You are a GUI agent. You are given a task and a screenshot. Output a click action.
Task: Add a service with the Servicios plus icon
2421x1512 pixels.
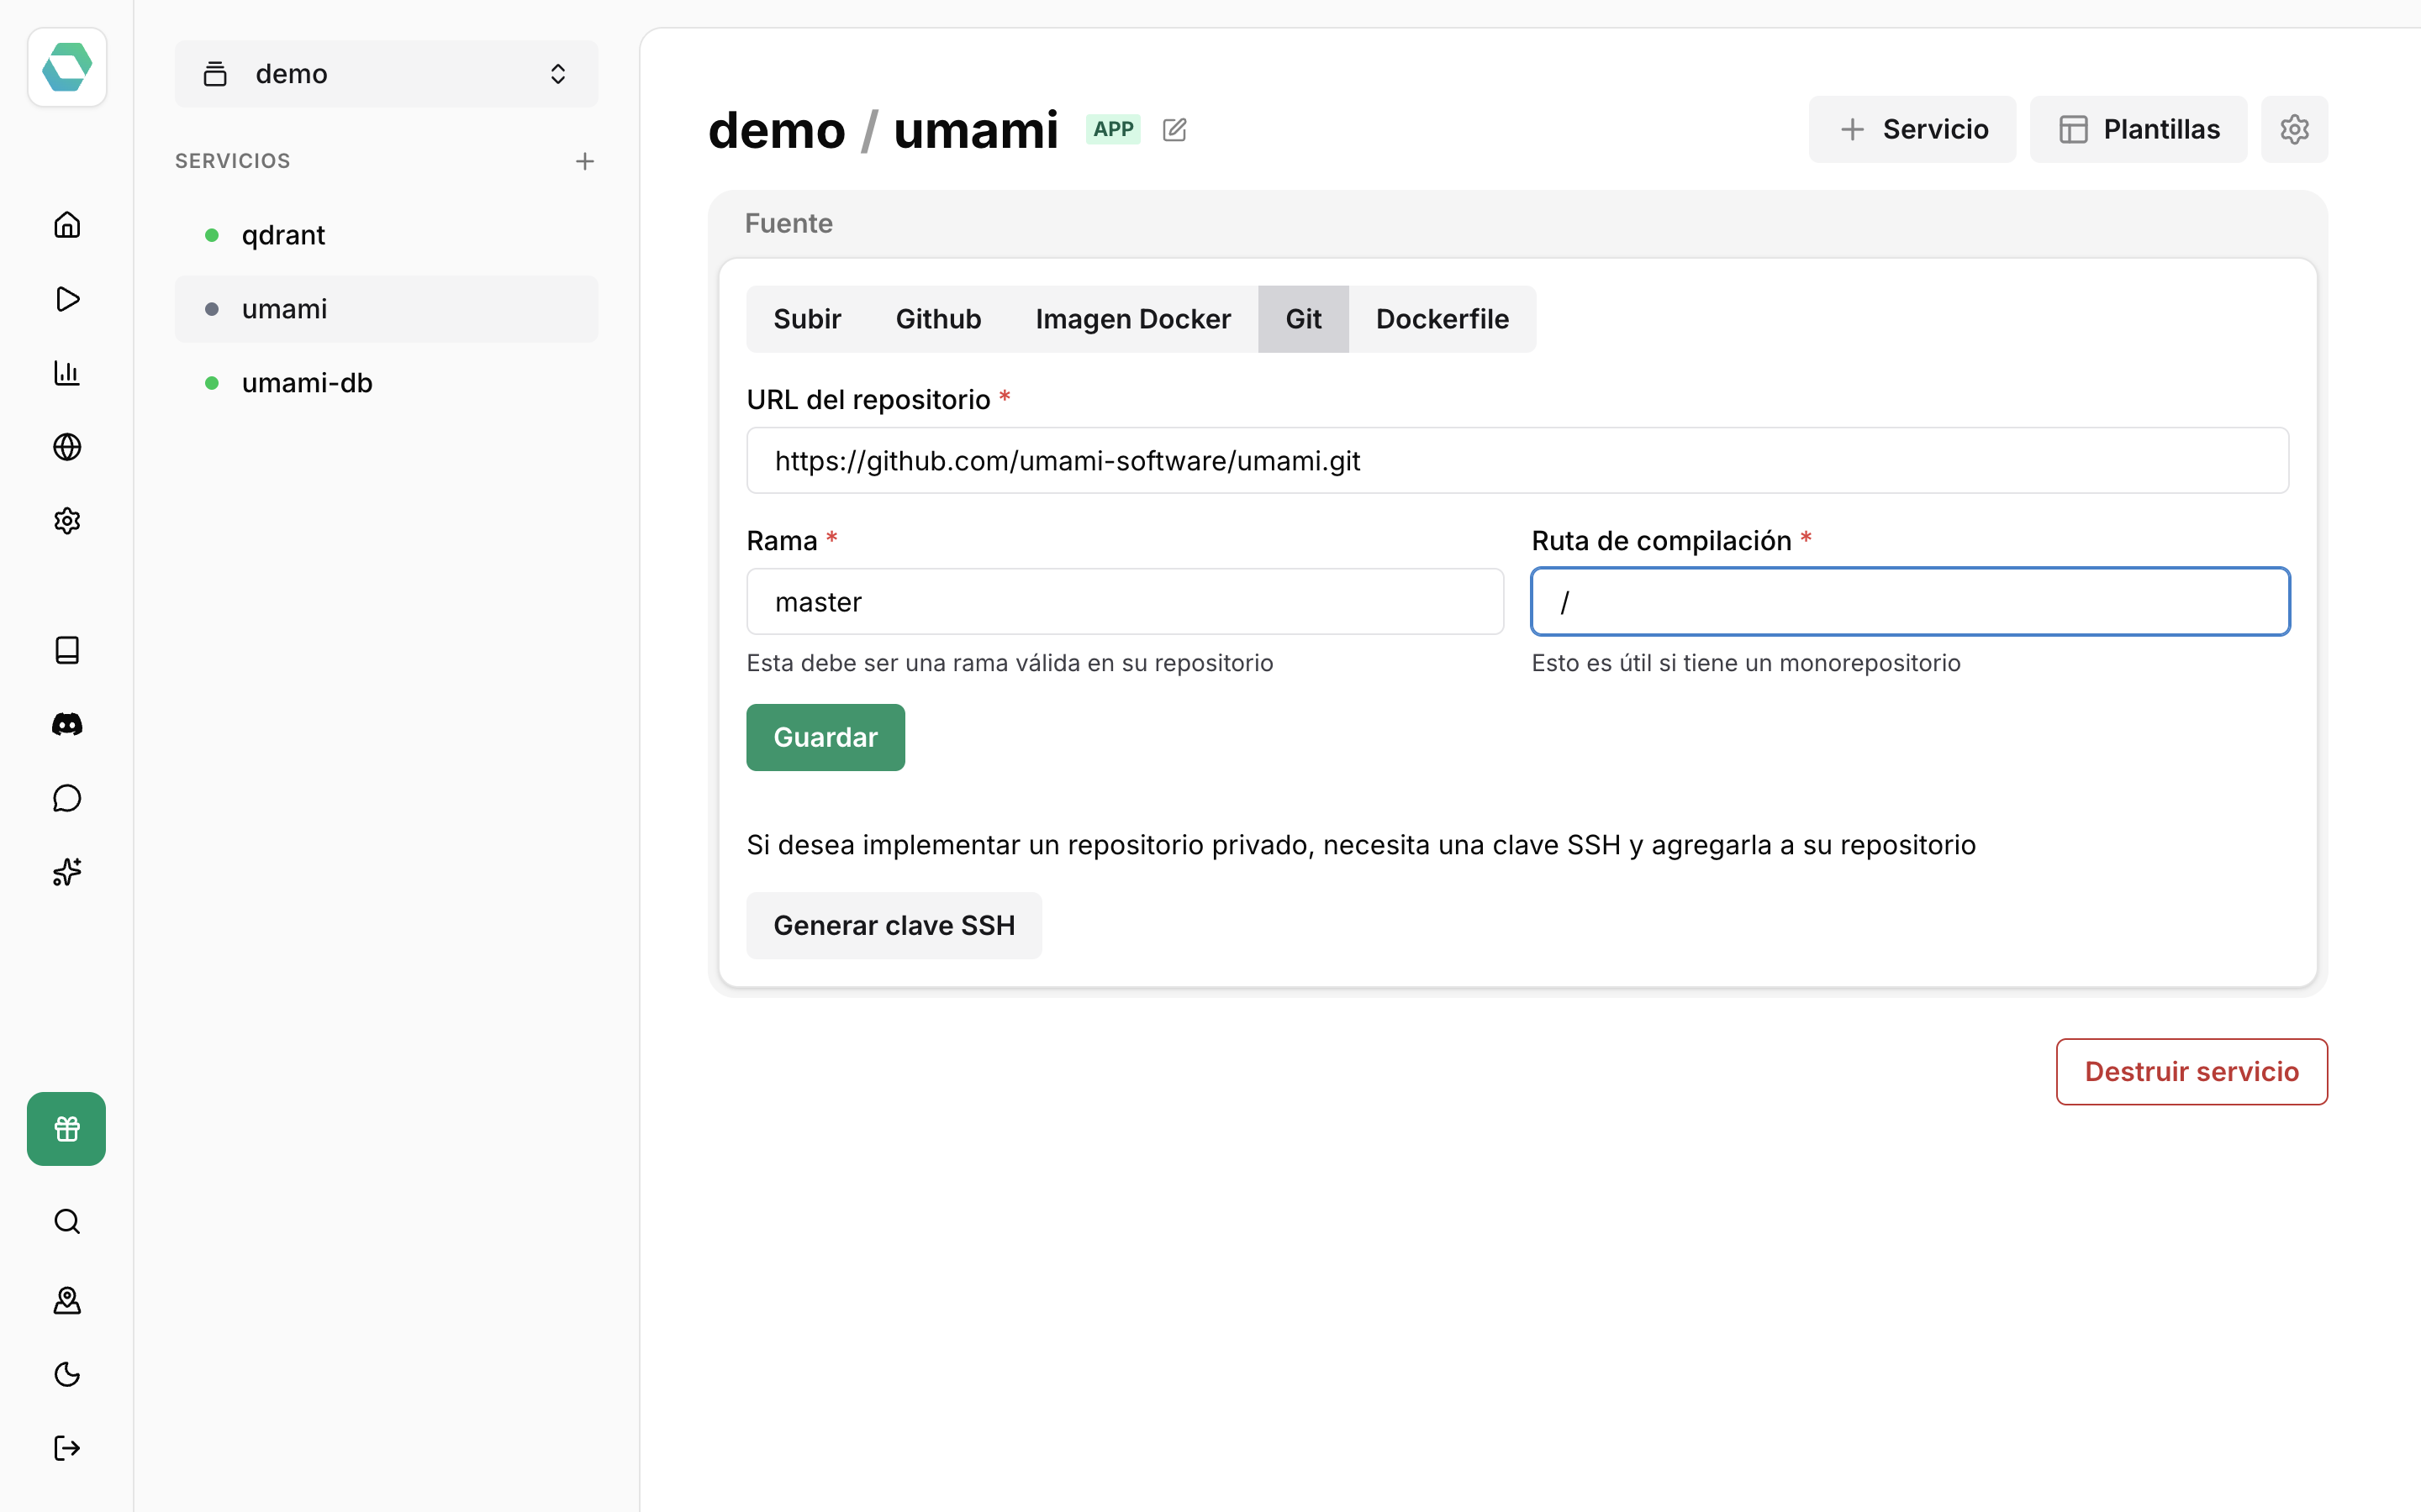(585, 161)
